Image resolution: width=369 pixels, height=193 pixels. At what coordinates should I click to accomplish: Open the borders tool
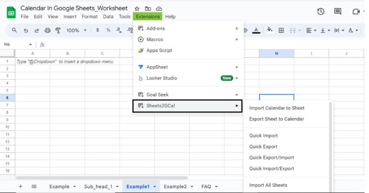click(281, 30)
